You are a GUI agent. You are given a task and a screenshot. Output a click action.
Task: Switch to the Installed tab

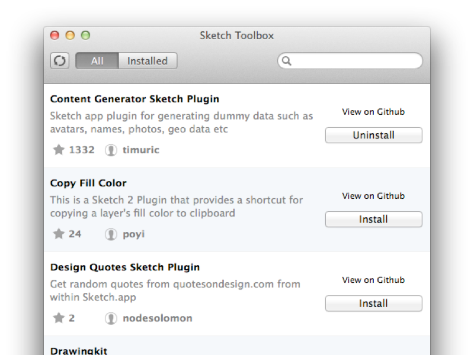148,61
